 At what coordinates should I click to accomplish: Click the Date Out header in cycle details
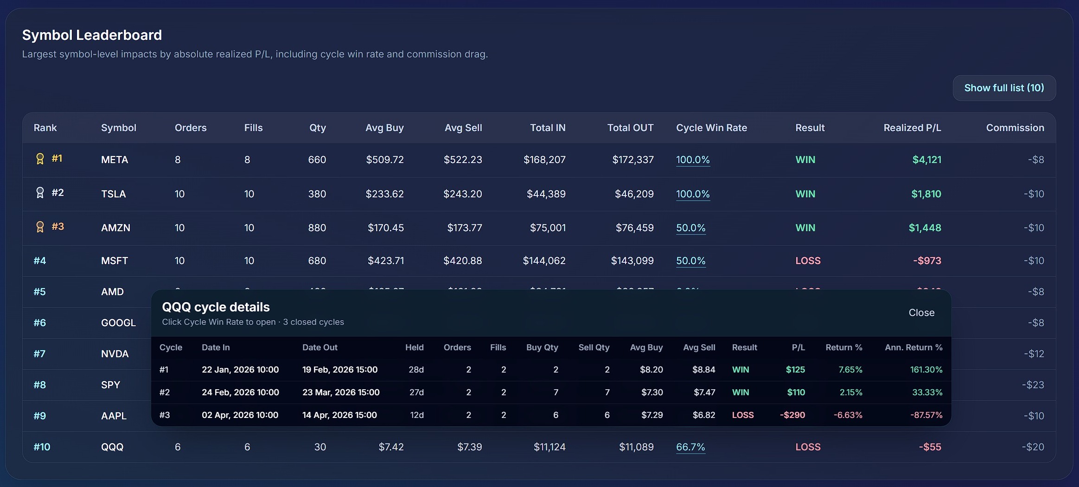pyautogui.click(x=320, y=348)
